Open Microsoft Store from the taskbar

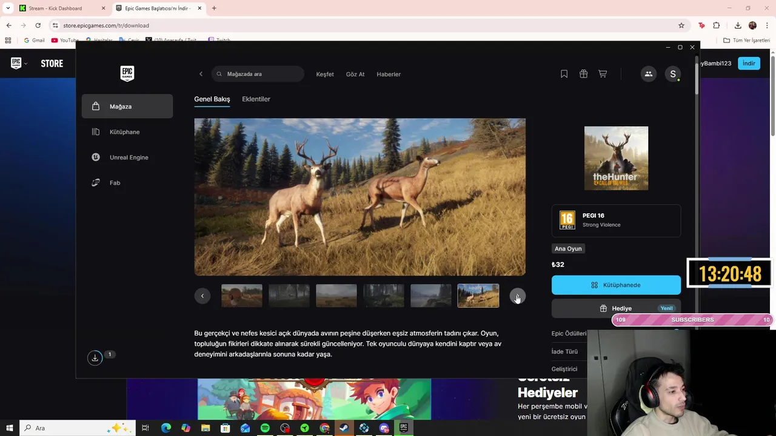point(226,428)
